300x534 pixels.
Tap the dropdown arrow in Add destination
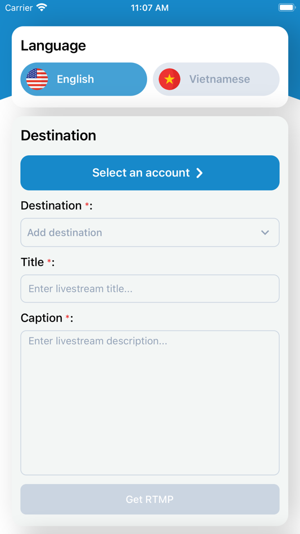coord(265,233)
